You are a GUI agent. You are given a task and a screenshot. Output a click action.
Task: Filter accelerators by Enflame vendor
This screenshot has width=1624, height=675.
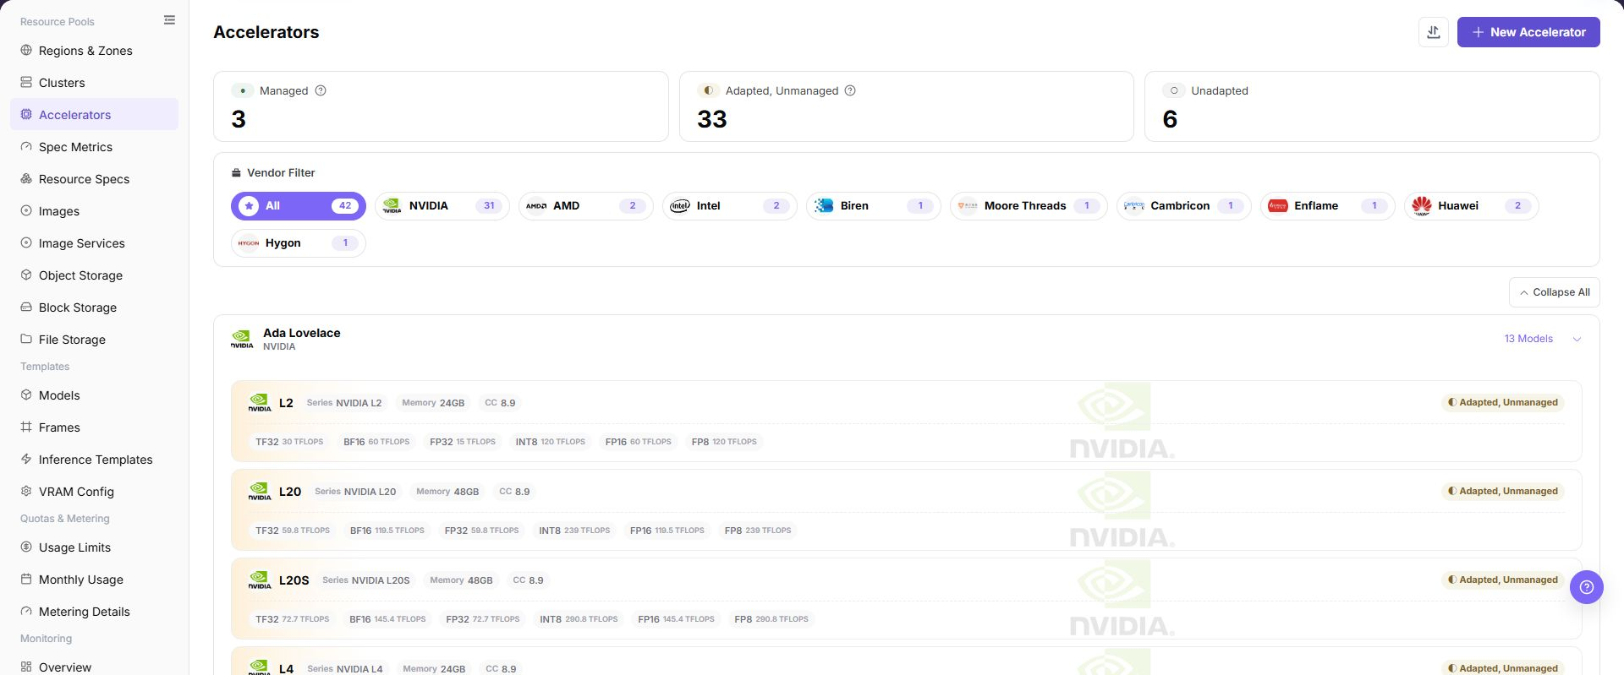[1328, 206]
